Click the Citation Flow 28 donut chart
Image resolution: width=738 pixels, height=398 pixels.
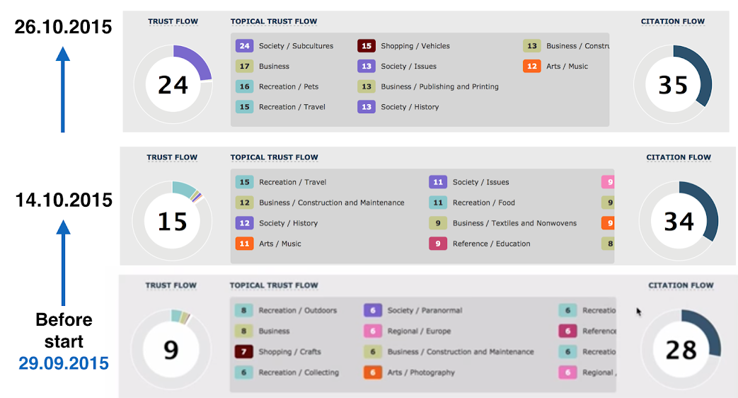tap(681, 349)
